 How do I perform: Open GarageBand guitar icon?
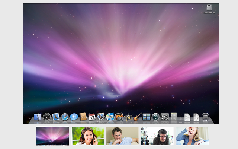coord(138,117)
